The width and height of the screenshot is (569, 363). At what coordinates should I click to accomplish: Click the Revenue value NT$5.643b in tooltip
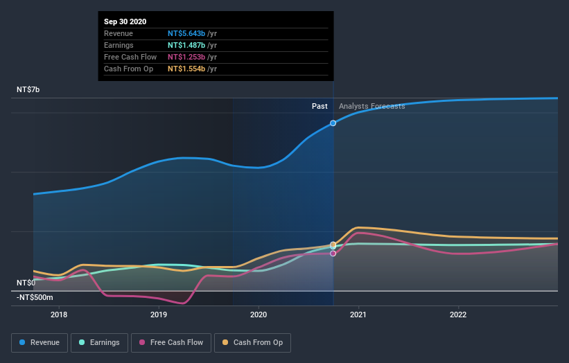186,33
